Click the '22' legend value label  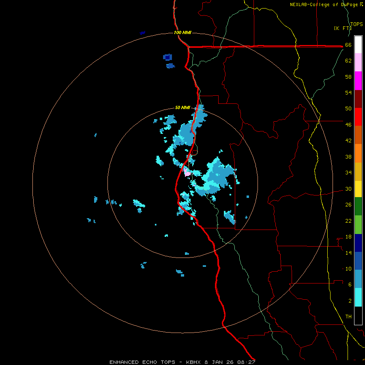348,221
